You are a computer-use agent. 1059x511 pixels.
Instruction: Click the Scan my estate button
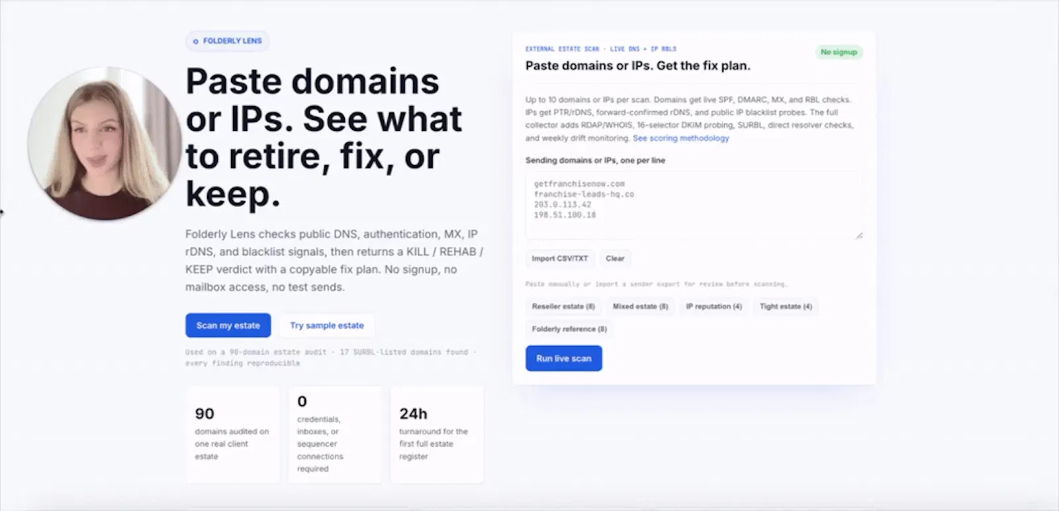tap(228, 325)
